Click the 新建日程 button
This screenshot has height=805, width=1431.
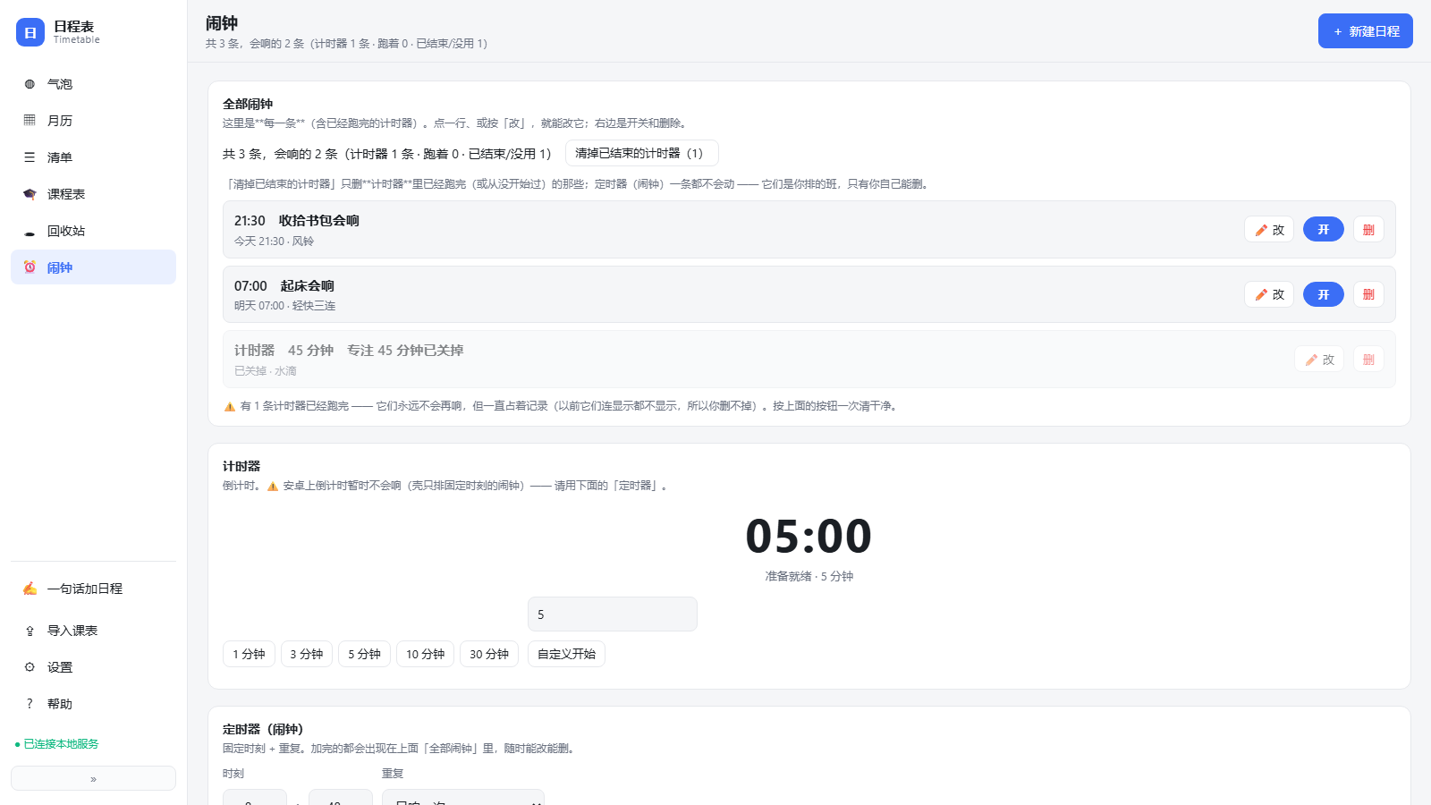(1365, 31)
